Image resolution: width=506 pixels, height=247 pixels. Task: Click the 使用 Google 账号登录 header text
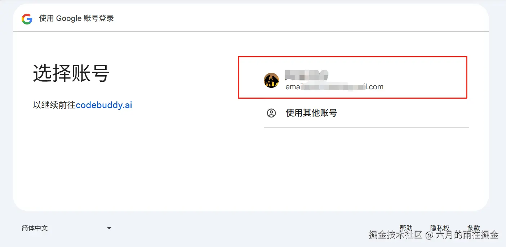76,18
